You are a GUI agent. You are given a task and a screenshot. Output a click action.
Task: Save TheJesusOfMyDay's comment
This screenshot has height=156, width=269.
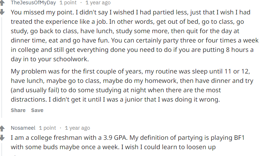click(x=37, y=110)
